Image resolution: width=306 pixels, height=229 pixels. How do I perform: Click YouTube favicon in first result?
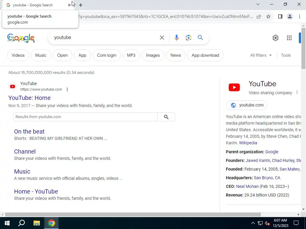(13, 86)
